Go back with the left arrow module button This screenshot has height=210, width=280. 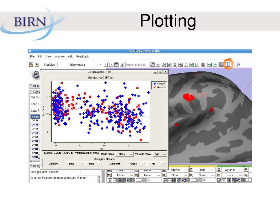pyautogui.click(x=106, y=65)
